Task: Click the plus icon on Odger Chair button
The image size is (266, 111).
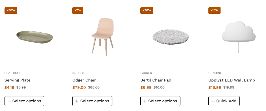Action: tap(77, 101)
